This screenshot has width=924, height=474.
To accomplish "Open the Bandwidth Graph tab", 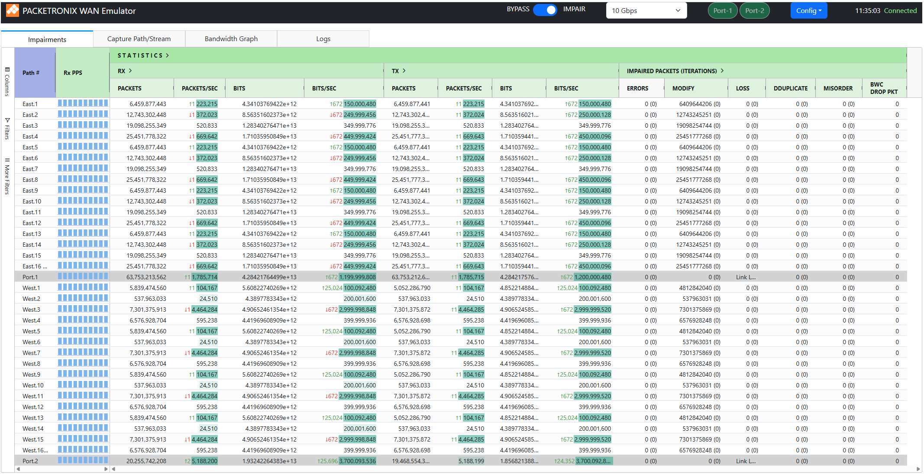I will (231, 39).
